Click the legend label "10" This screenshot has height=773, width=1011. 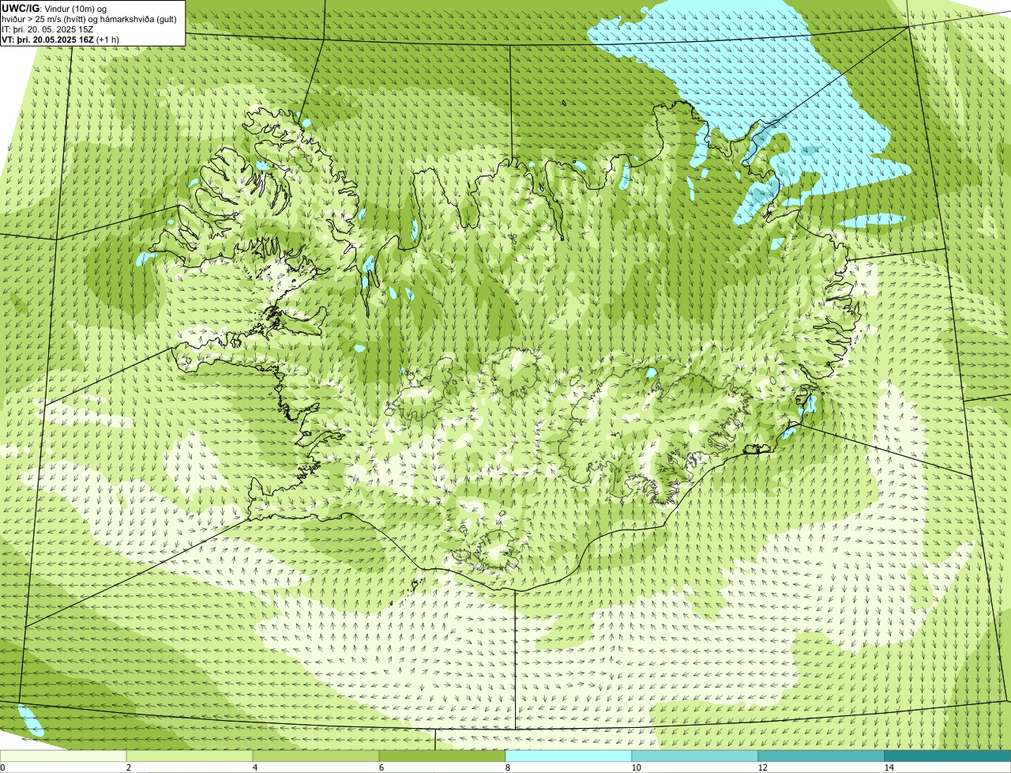pos(636,767)
